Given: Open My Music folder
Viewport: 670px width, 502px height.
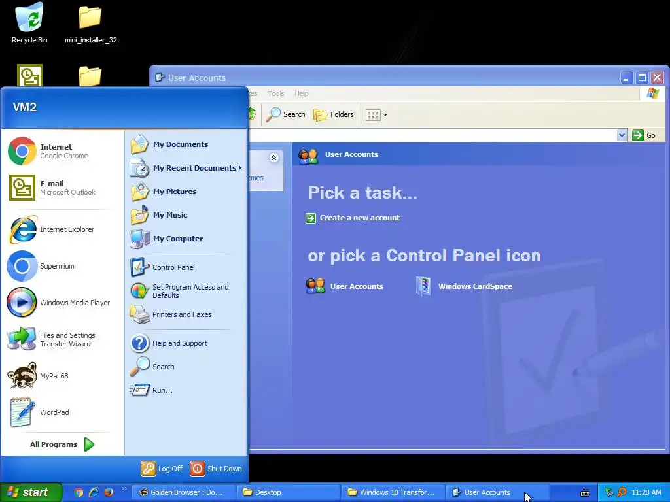Looking at the screenshot, I should coord(186,215).
